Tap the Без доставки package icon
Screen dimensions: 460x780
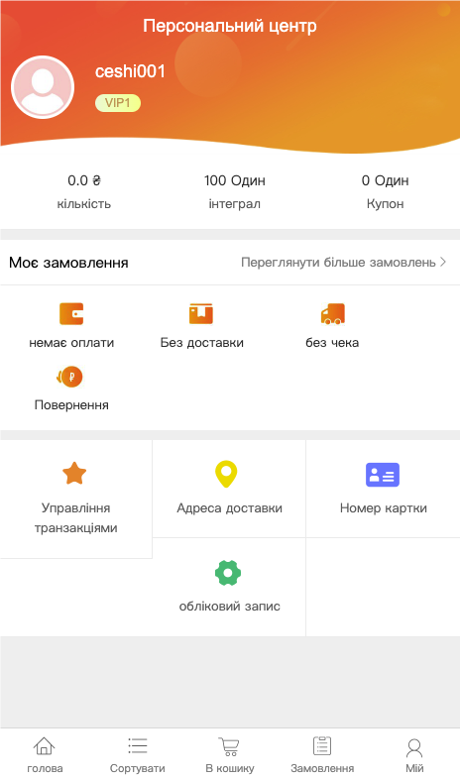click(201, 314)
